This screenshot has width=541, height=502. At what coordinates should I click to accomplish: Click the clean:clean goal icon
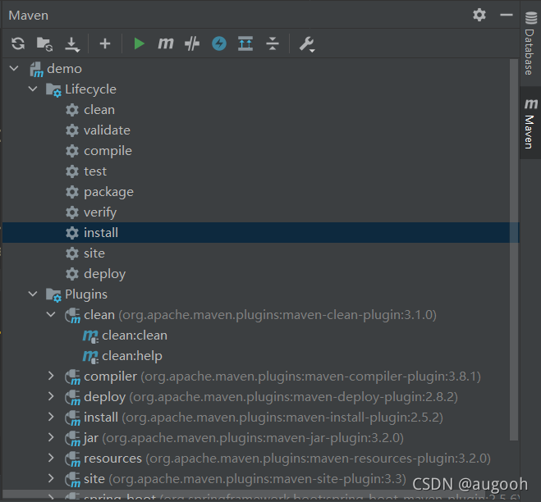pos(91,336)
